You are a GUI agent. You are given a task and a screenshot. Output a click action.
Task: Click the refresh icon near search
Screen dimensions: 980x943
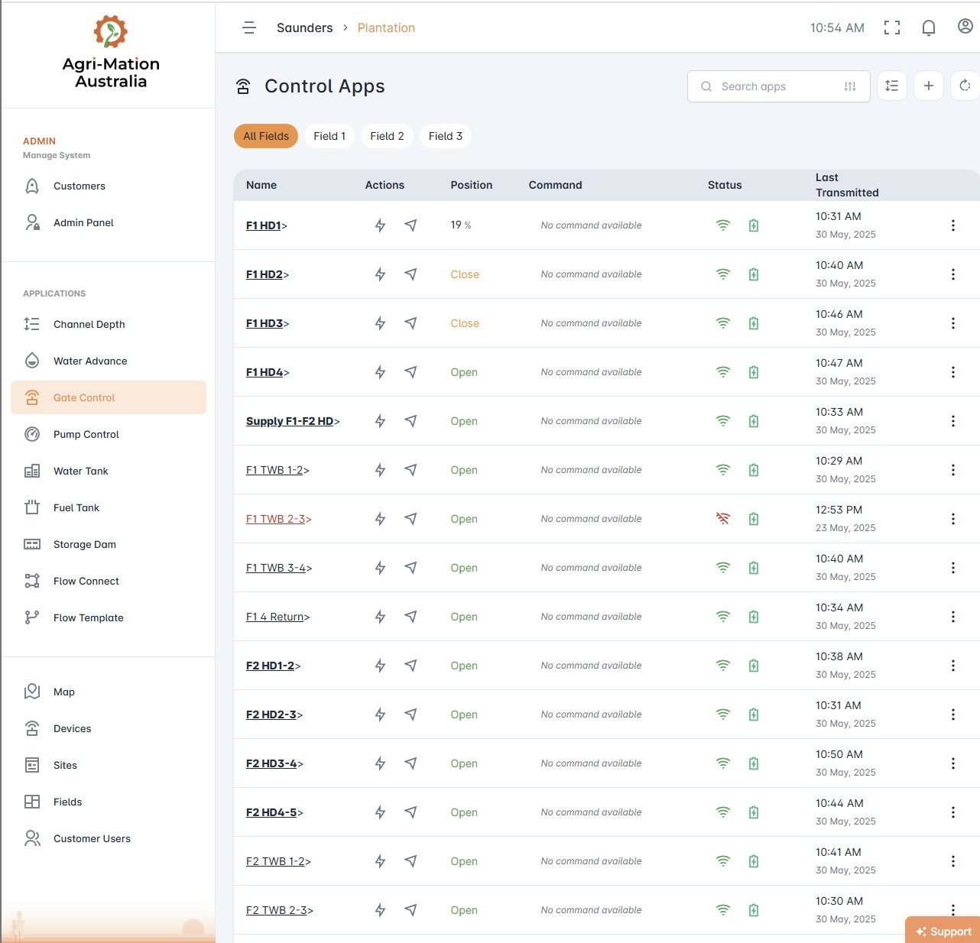coord(965,86)
